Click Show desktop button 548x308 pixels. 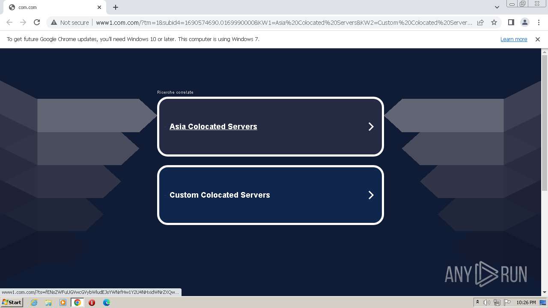543,302
